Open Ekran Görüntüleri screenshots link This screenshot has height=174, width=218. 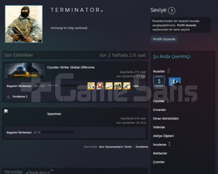point(166,118)
